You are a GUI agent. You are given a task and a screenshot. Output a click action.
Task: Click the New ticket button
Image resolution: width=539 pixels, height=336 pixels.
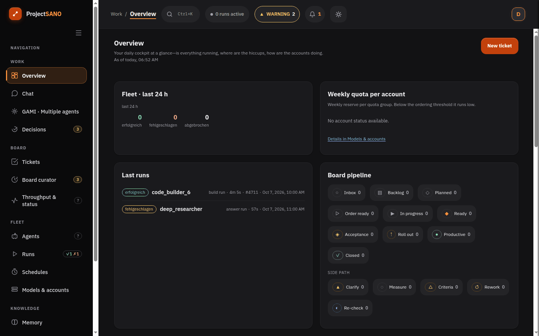click(x=499, y=46)
